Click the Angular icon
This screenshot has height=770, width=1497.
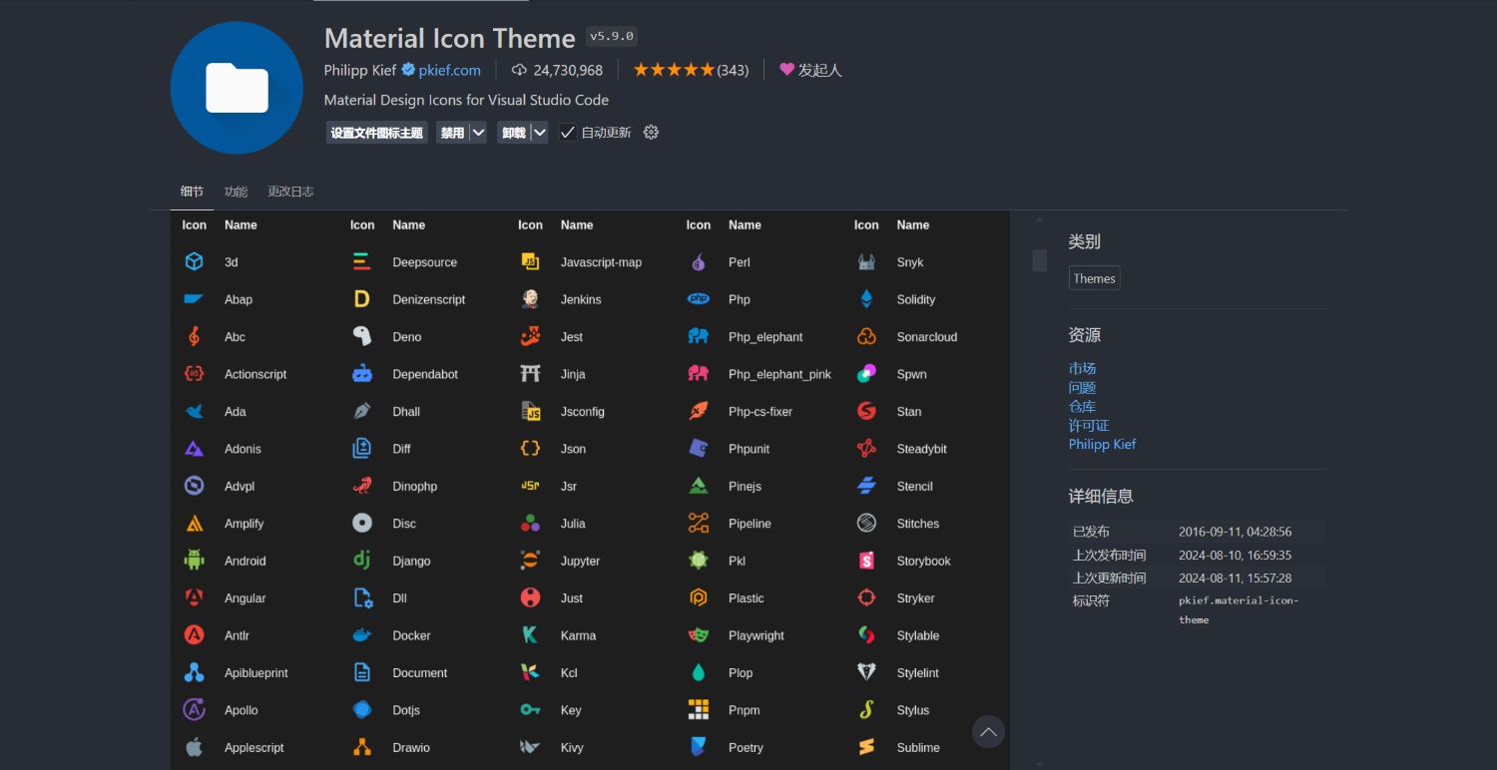point(194,597)
